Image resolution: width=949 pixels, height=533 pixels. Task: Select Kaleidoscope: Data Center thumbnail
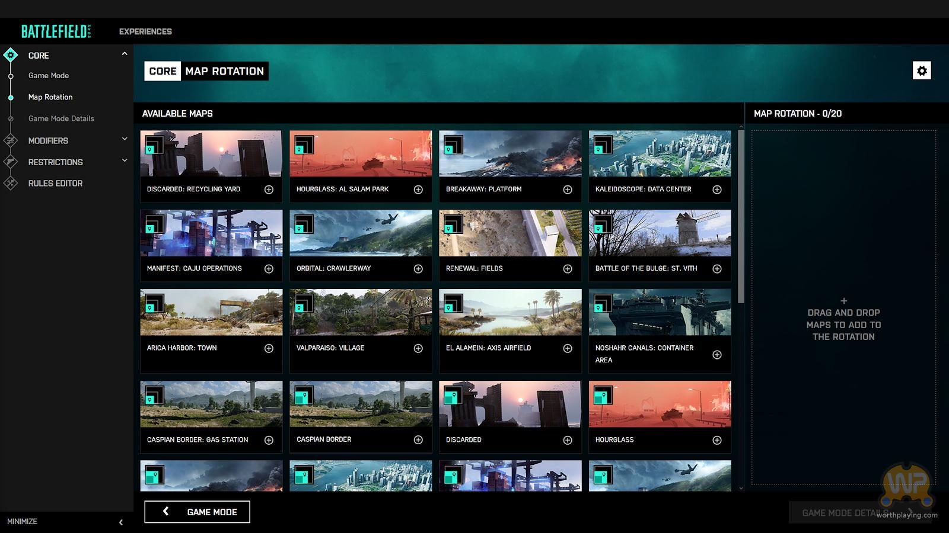[660, 153]
